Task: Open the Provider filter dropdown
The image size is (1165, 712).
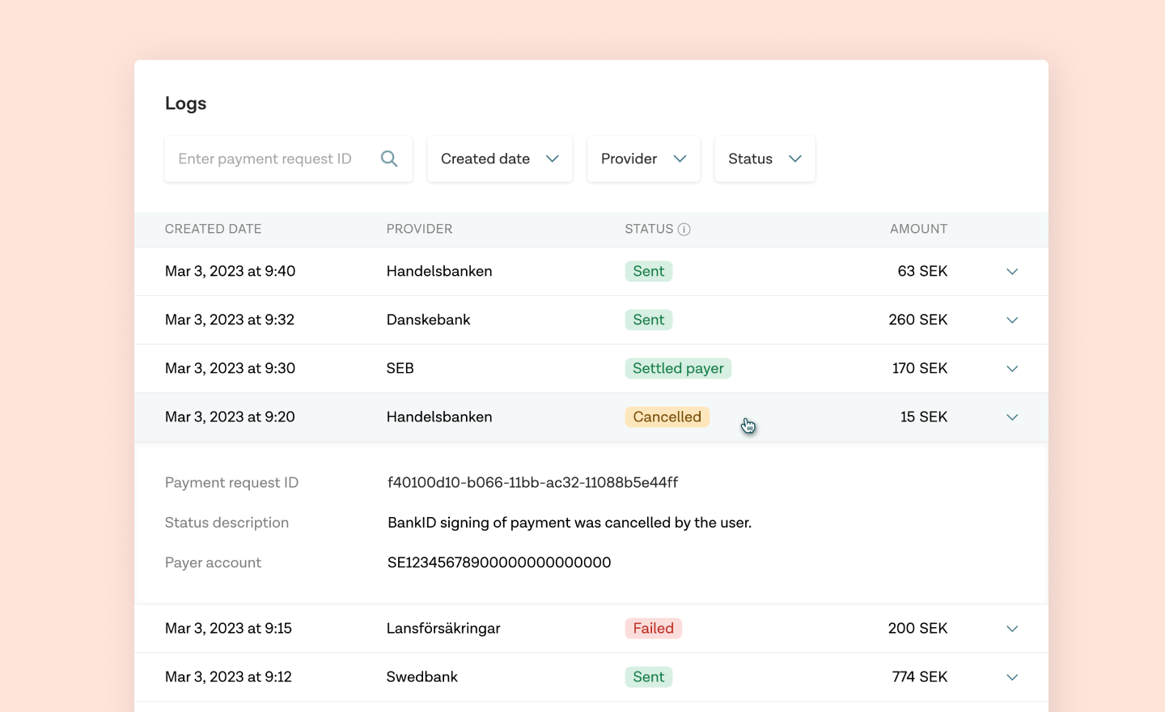Action: (x=643, y=159)
